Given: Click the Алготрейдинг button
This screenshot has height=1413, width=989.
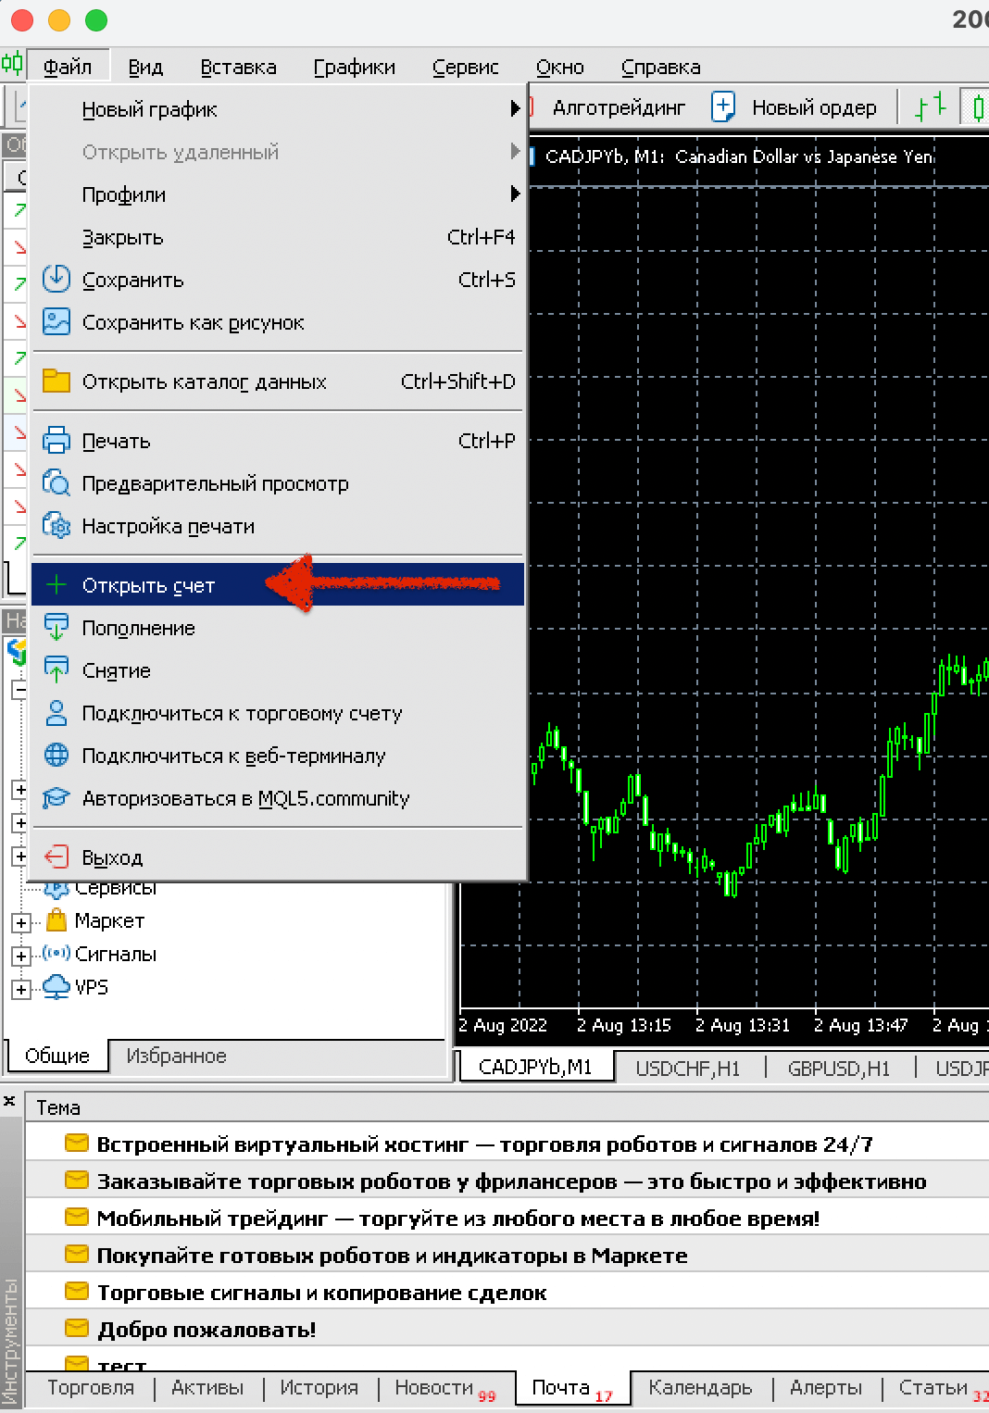Looking at the screenshot, I should 619,107.
